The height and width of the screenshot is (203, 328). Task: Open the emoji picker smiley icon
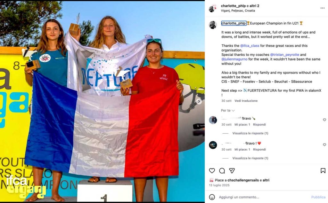click(x=212, y=197)
